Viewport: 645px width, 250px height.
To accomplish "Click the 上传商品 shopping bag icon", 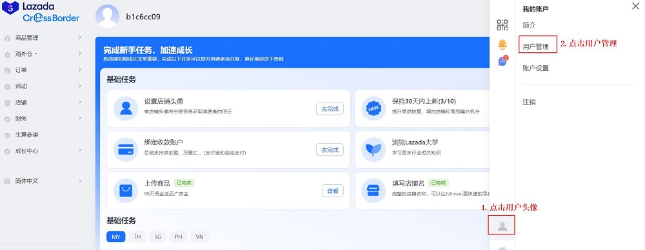I will (126, 190).
